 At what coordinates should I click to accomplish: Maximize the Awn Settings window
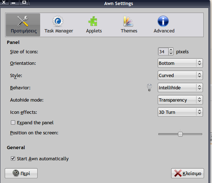coord(24,2)
